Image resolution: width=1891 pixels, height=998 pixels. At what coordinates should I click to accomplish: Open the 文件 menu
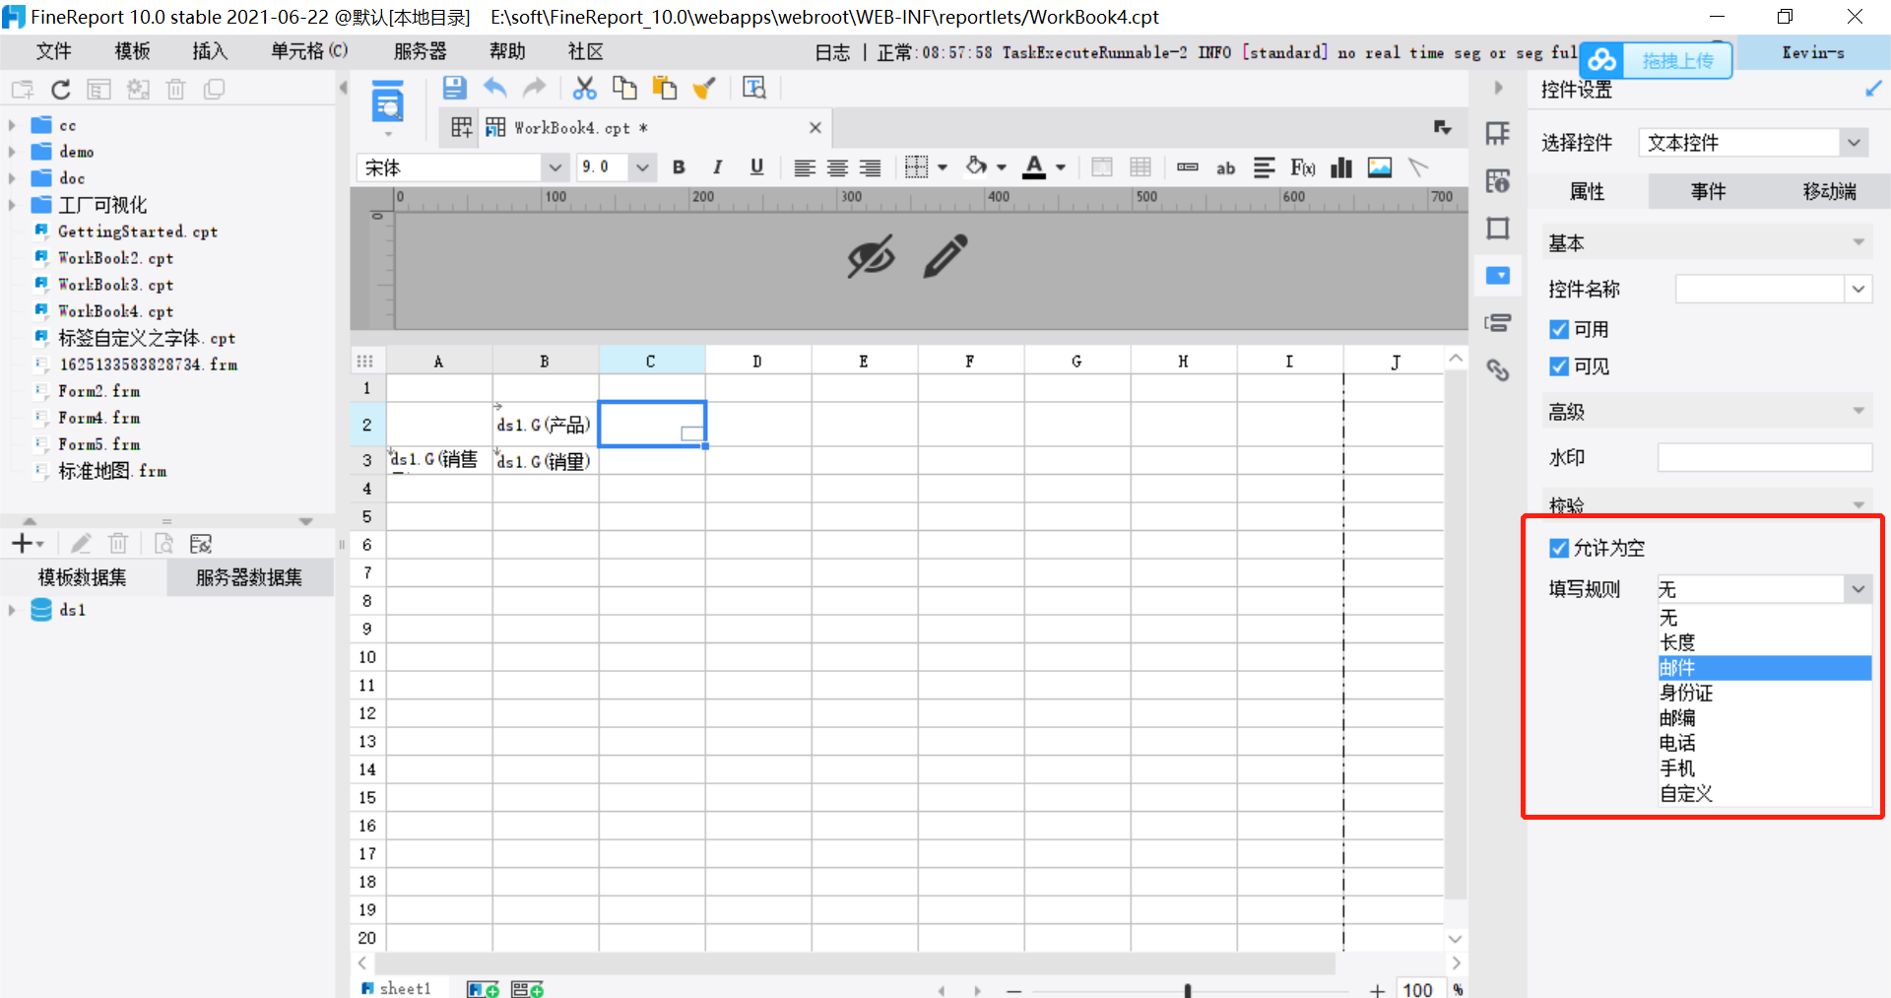[x=53, y=51]
